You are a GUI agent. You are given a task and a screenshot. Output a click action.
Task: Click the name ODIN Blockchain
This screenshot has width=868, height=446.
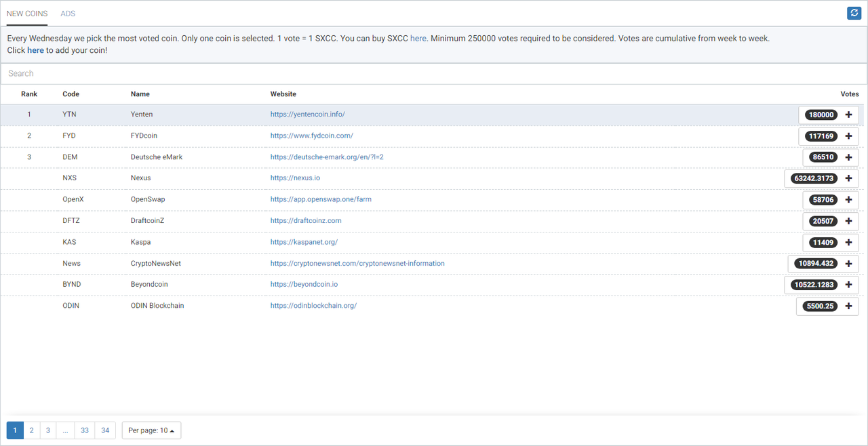coord(157,306)
